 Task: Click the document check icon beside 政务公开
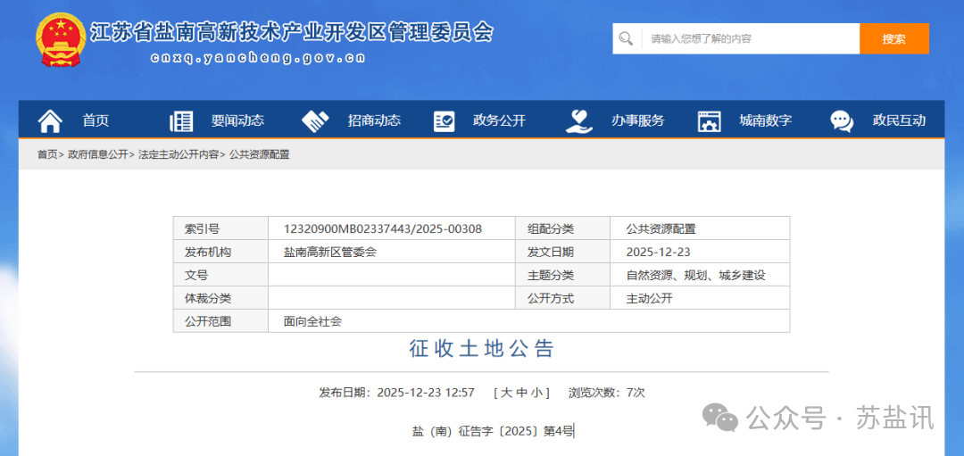pos(444,120)
